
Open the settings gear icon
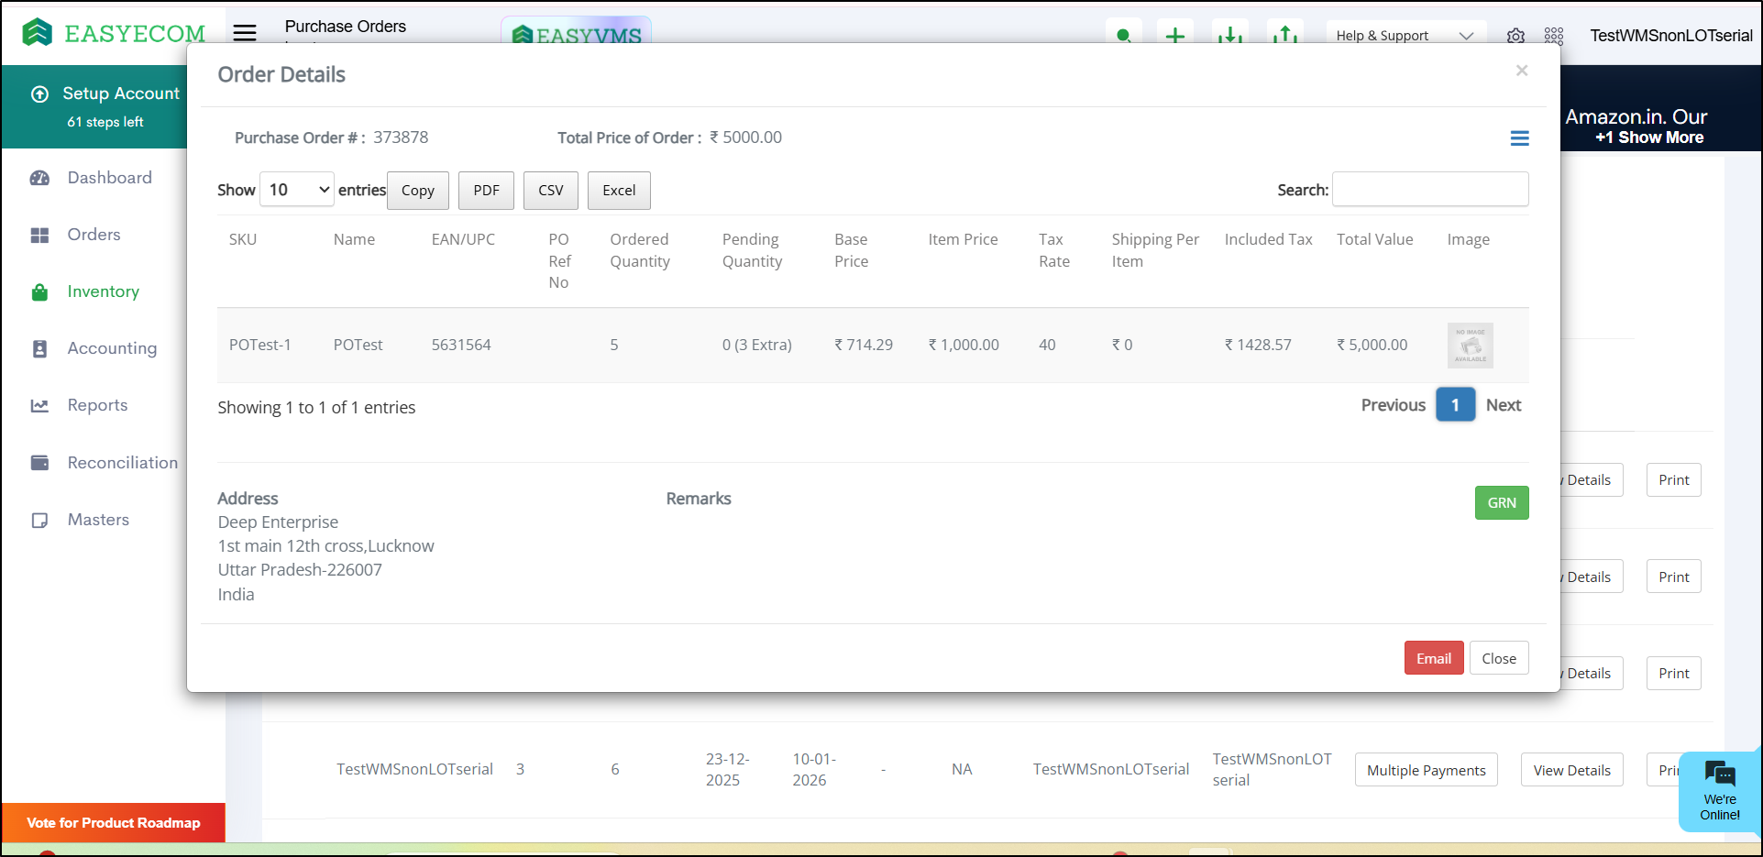coord(1515,36)
